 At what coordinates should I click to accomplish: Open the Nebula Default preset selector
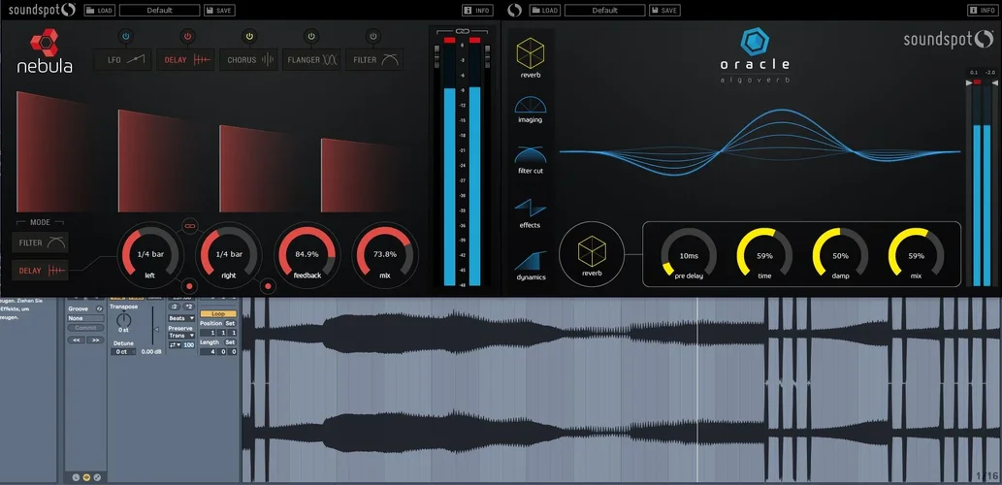tap(159, 10)
